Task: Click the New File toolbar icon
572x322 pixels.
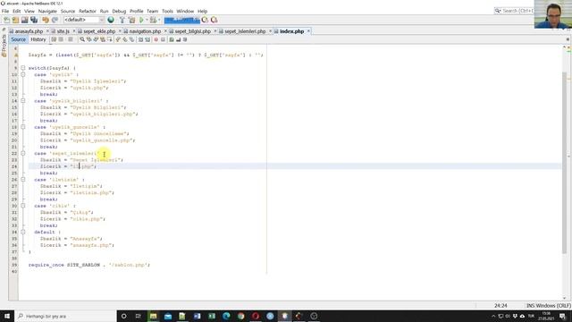Action: pos(6,20)
